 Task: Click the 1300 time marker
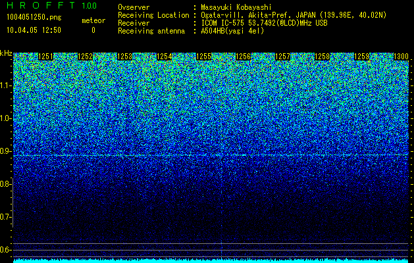click(x=401, y=57)
